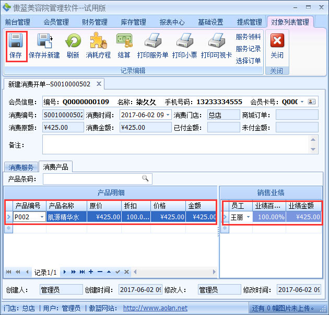Viewport: 329px width, 315px height.
Task: Click the 保存 (Save) icon
Action: click(x=16, y=41)
